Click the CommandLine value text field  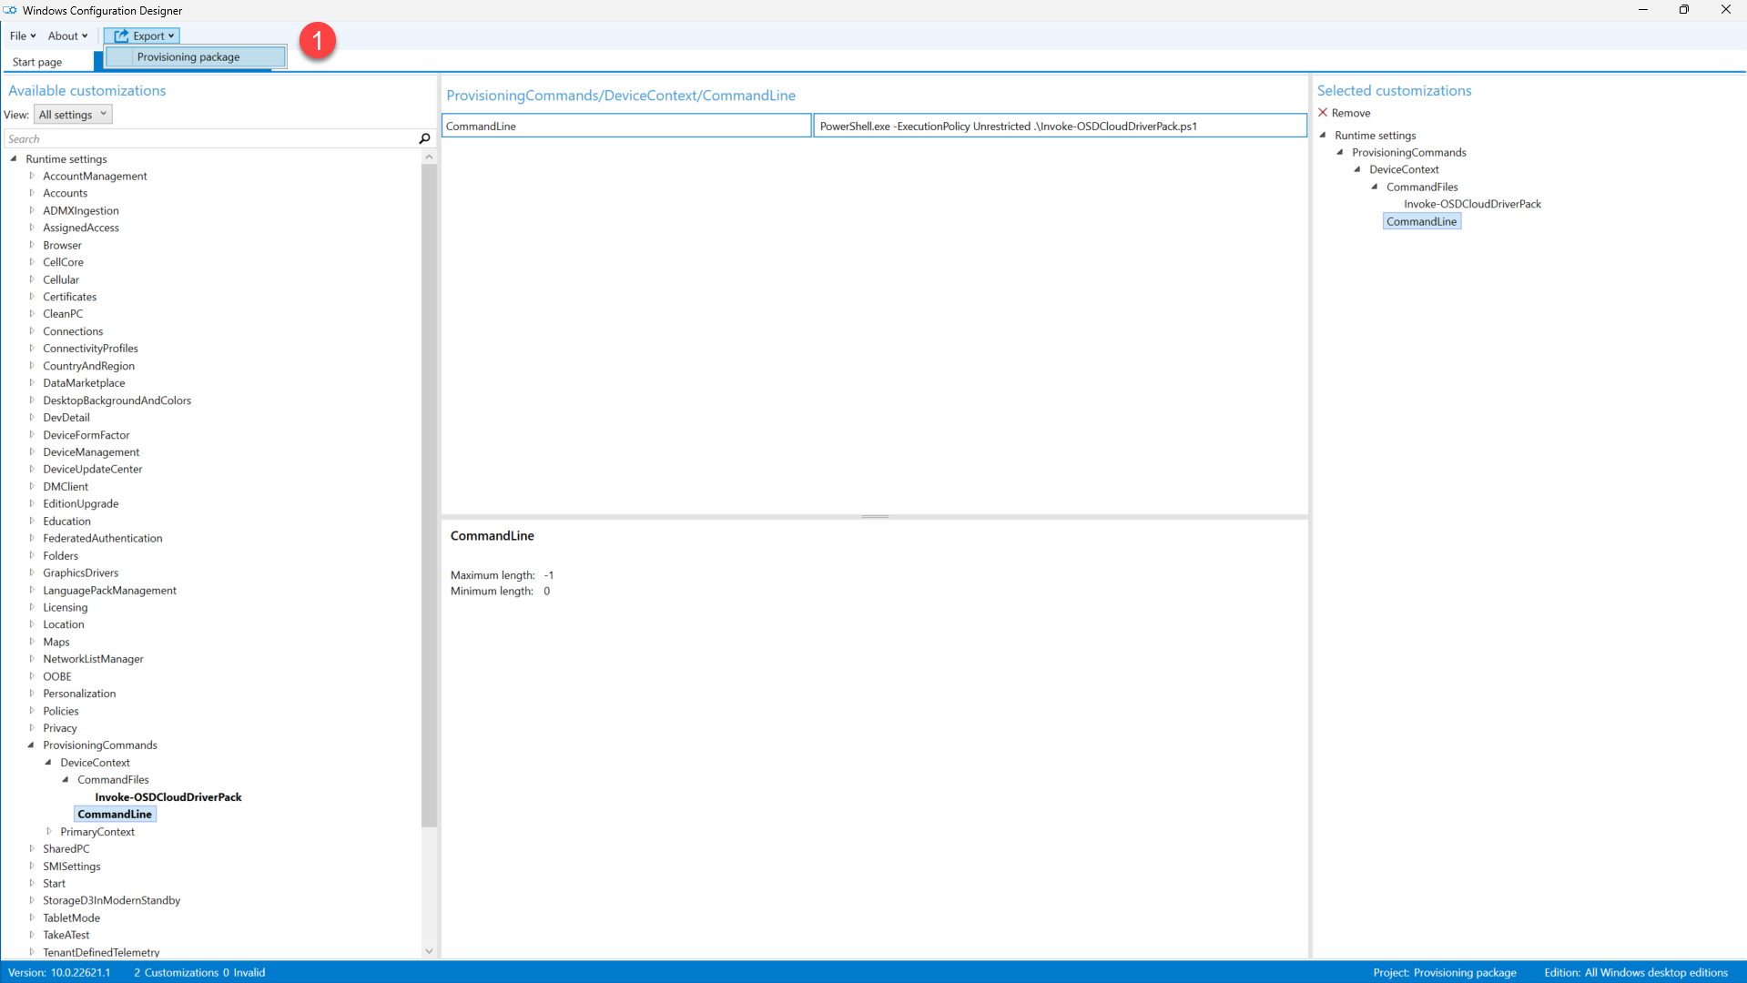tap(1059, 126)
